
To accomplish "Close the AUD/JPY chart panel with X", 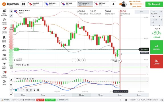I will click(11, 11).
